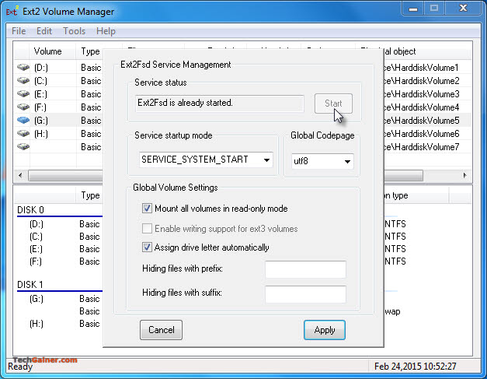The height and width of the screenshot is (379, 487).
Task: Click the Ready status bar text
Action: coord(20,367)
